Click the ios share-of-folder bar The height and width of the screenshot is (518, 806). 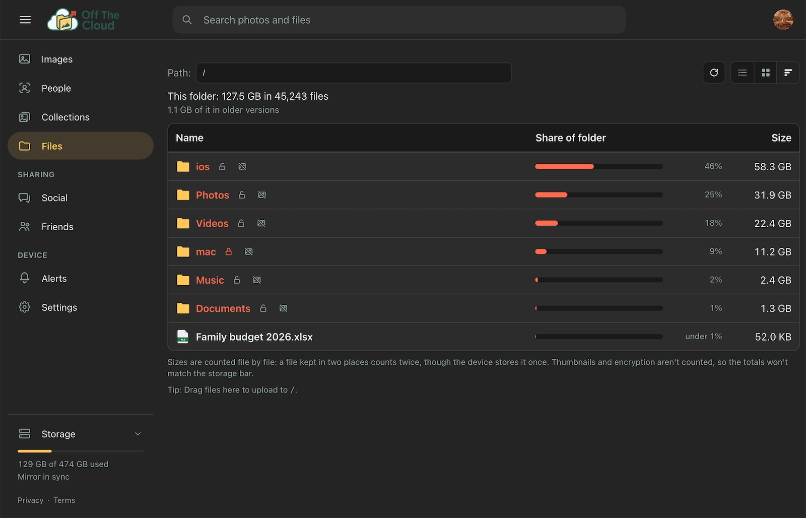tap(599, 166)
